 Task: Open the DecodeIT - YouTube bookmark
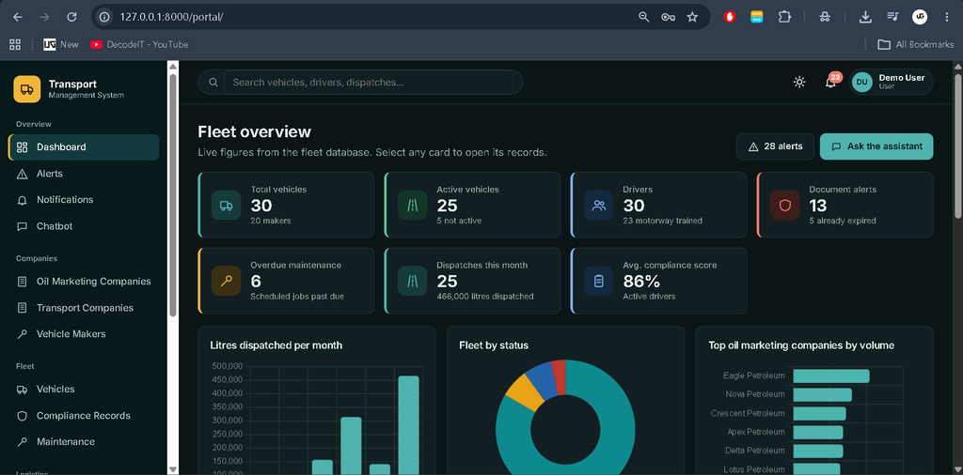[x=139, y=44]
